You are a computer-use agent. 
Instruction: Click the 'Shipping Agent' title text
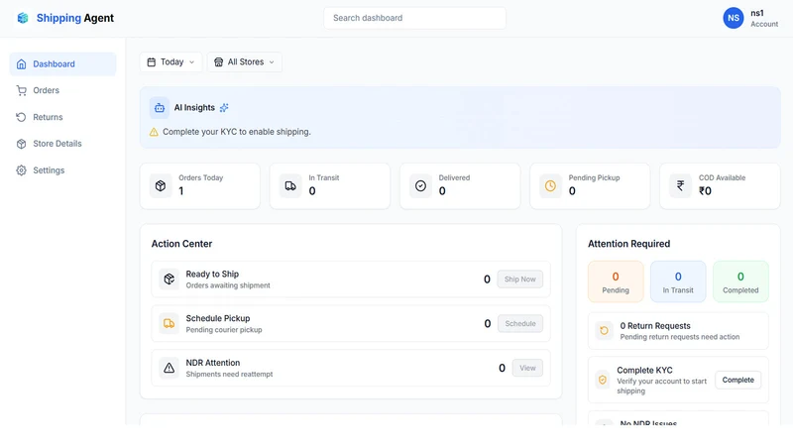75,18
